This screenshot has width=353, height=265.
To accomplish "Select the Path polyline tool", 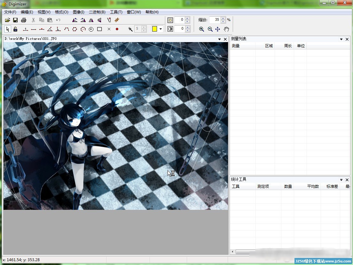I will (x=67, y=29).
